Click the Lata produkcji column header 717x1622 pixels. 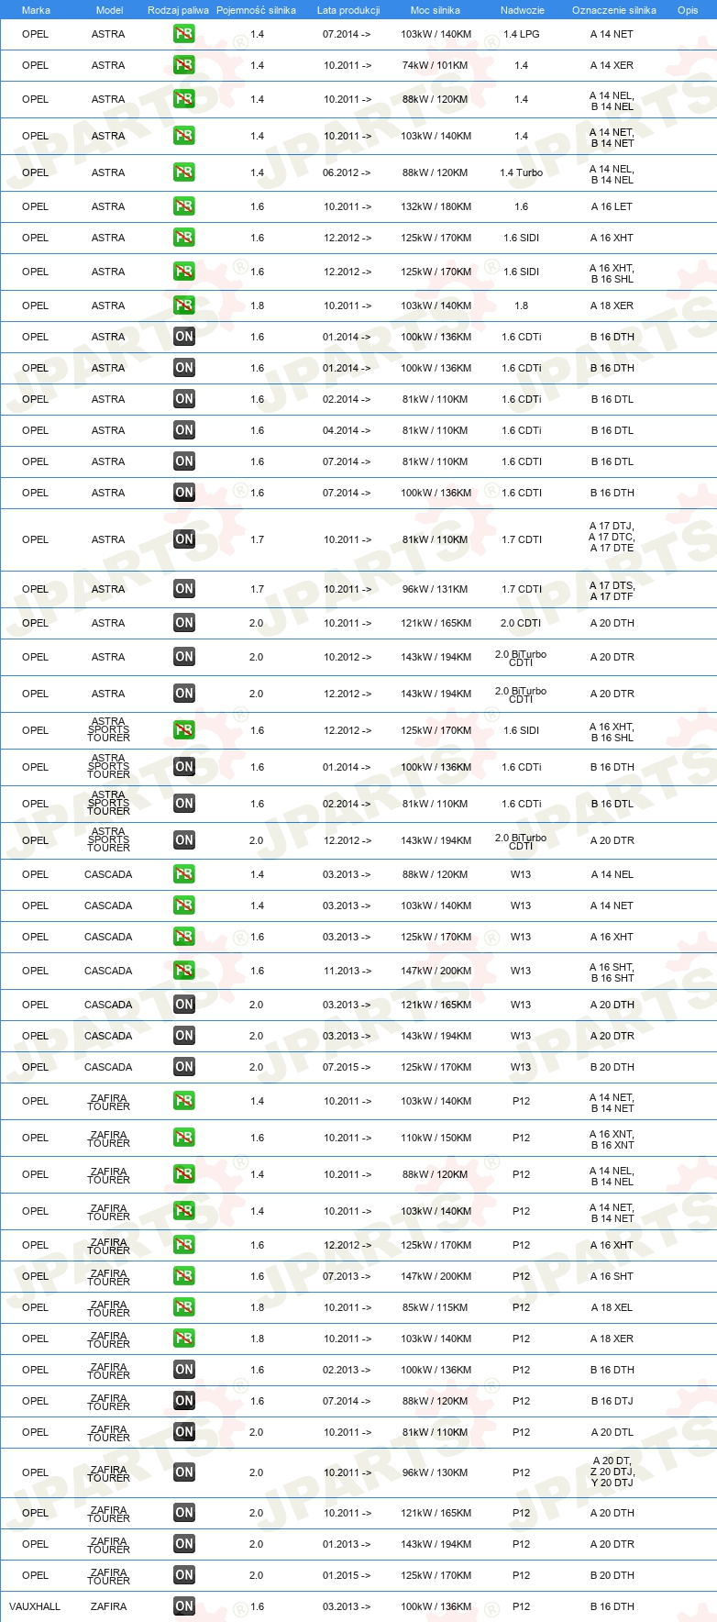click(348, 10)
